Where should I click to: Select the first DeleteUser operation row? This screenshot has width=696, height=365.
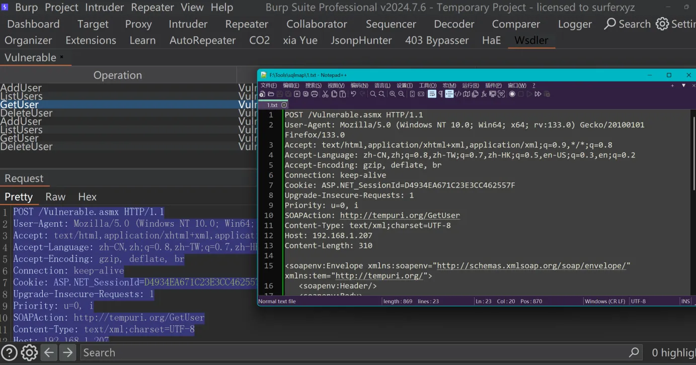128,113
